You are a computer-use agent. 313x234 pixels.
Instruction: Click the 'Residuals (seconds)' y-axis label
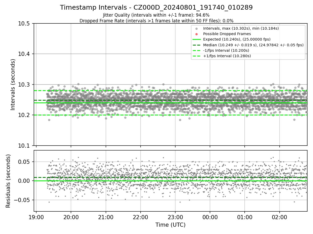click(x=8, y=181)
